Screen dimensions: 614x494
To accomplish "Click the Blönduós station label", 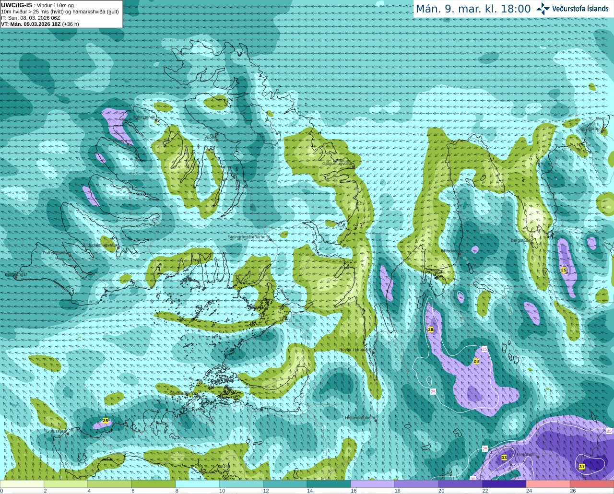I will (449, 251).
